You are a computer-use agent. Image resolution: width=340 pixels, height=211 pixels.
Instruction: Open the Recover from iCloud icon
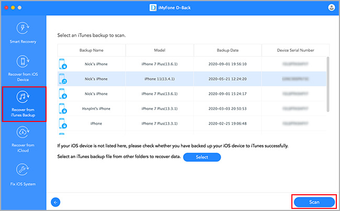(x=23, y=132)
